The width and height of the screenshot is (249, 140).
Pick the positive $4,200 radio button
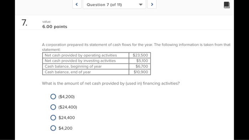pos(53,128)
